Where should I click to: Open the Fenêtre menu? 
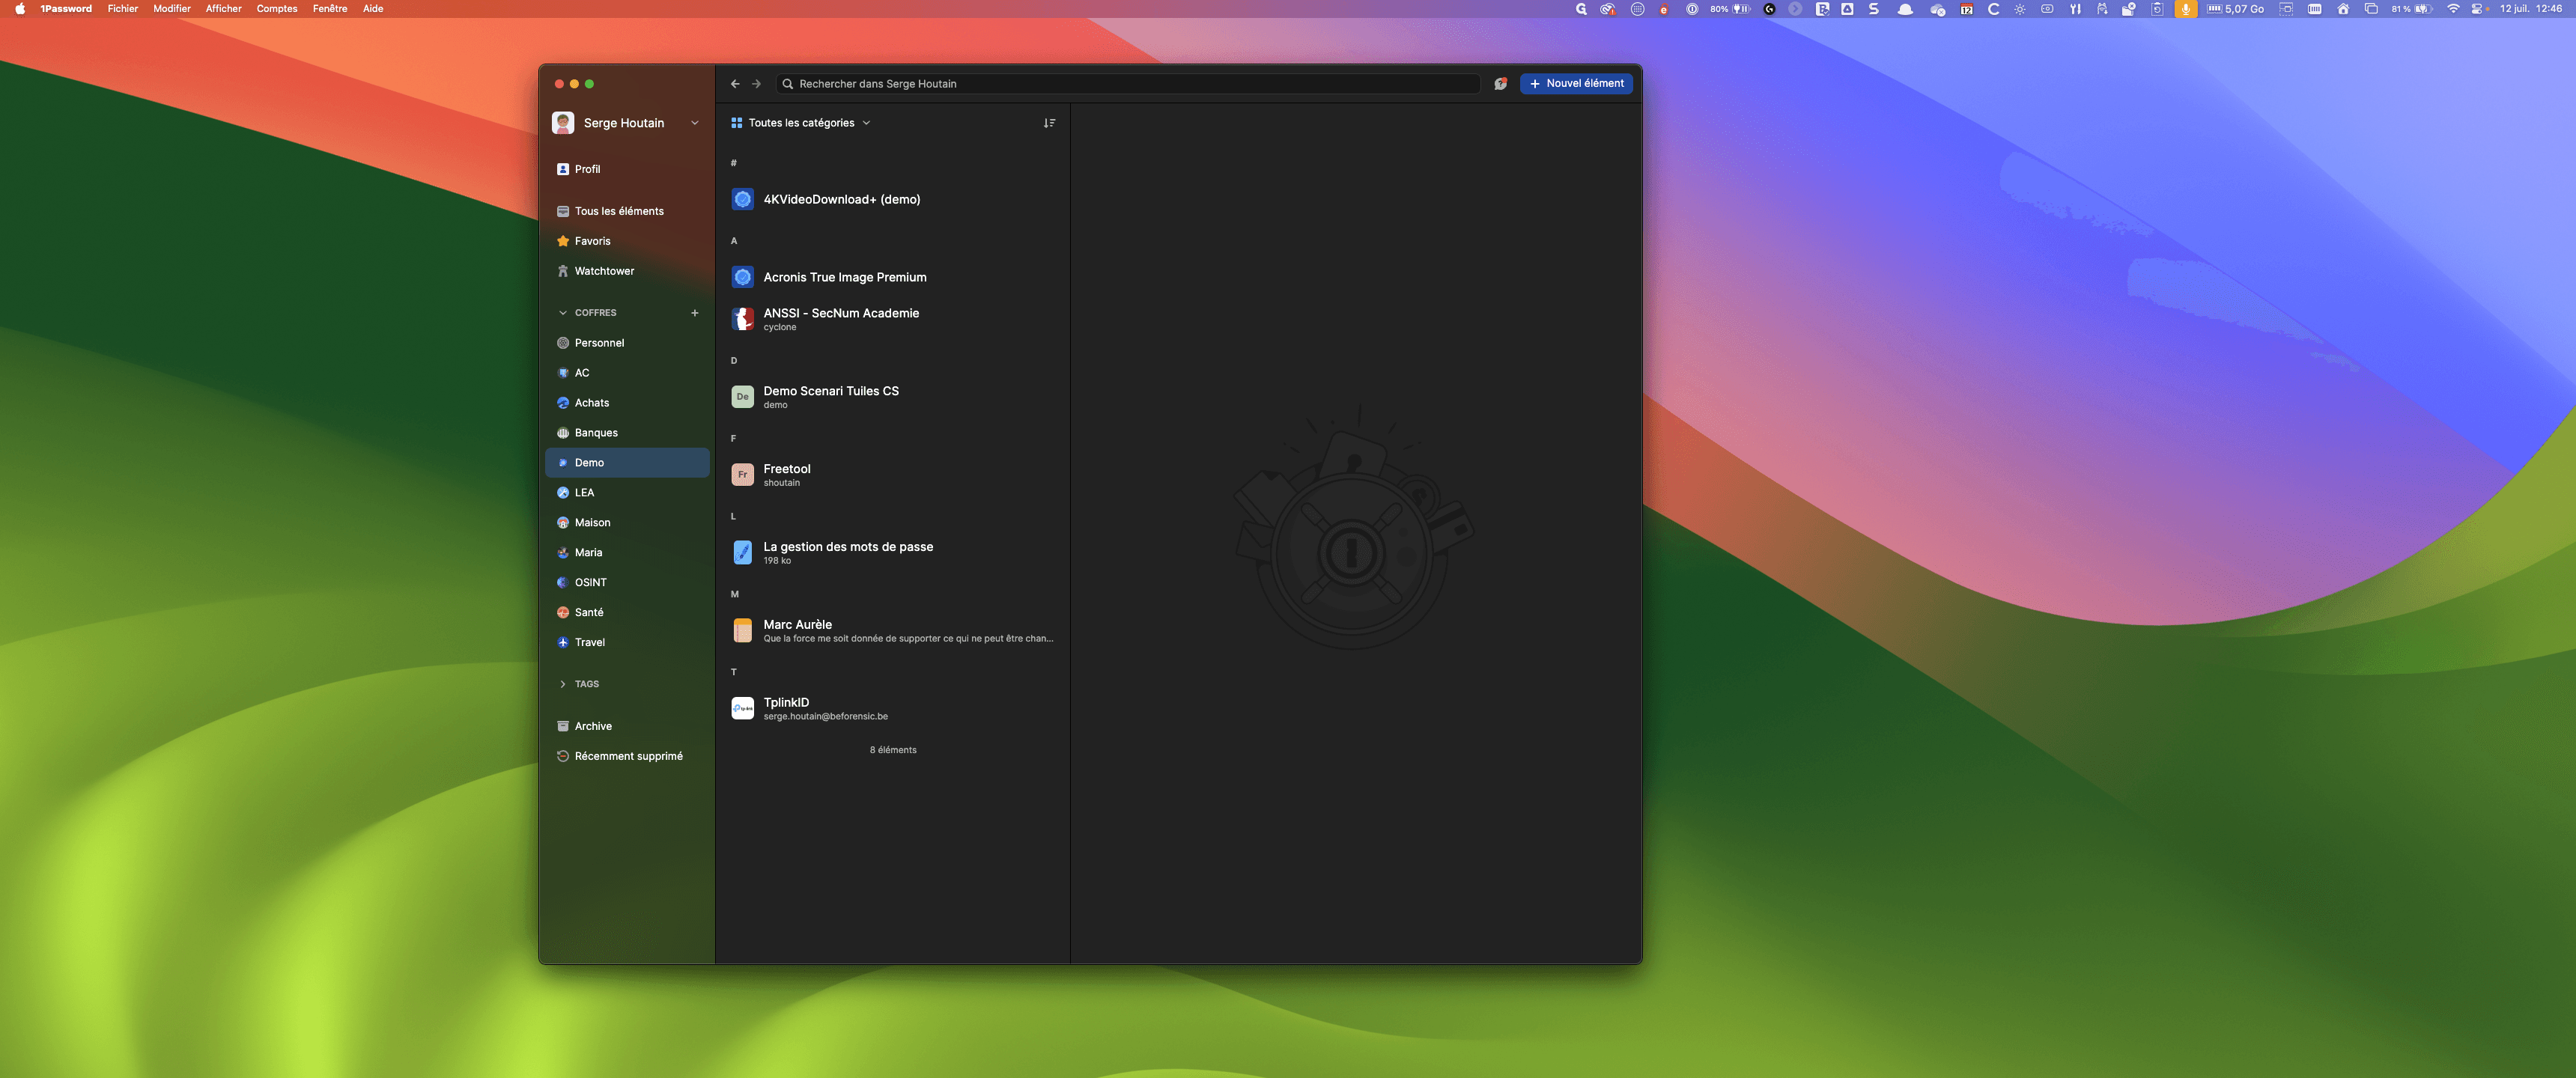(x=330, y=9)
